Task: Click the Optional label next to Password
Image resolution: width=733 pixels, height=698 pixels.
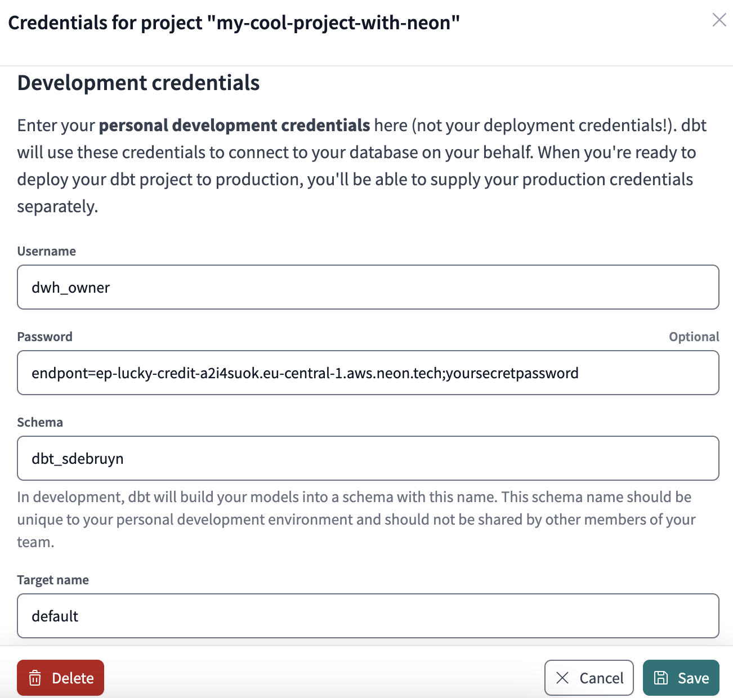Action: click(694, 336)
